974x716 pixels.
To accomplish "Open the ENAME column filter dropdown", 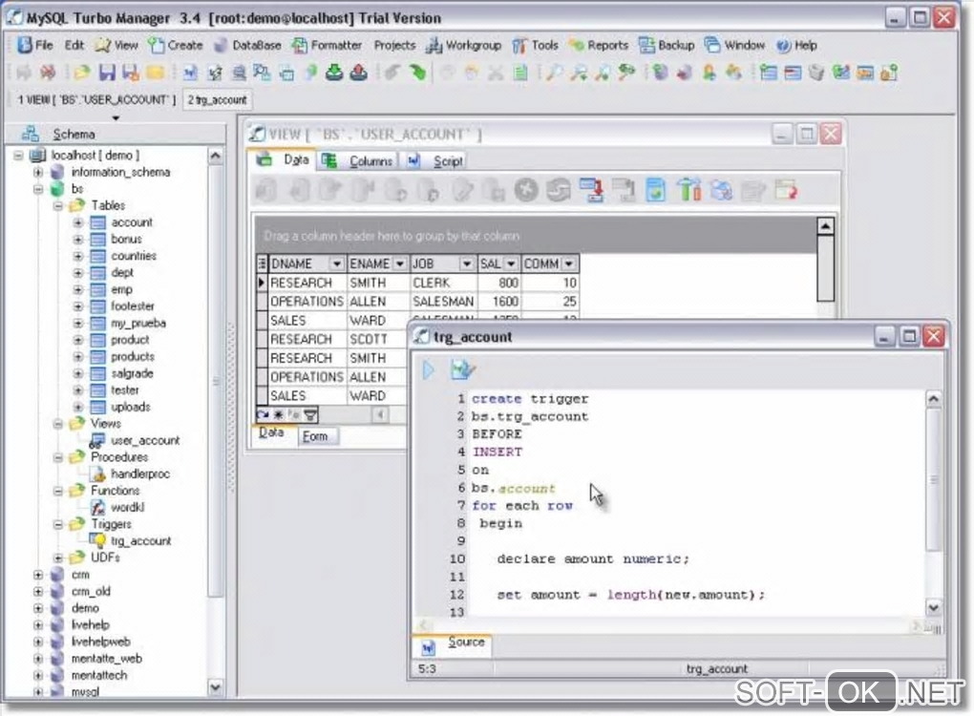I will (399, 263).
